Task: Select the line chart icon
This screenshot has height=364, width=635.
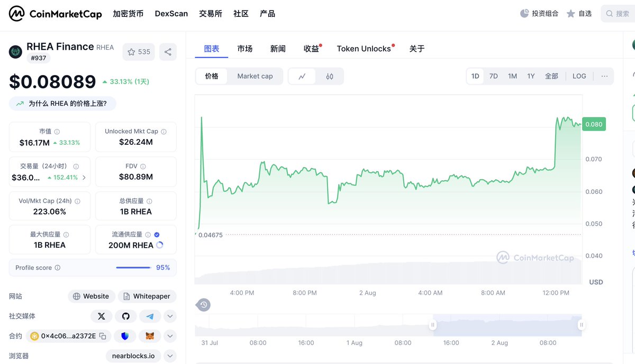Action: (302, 76)
